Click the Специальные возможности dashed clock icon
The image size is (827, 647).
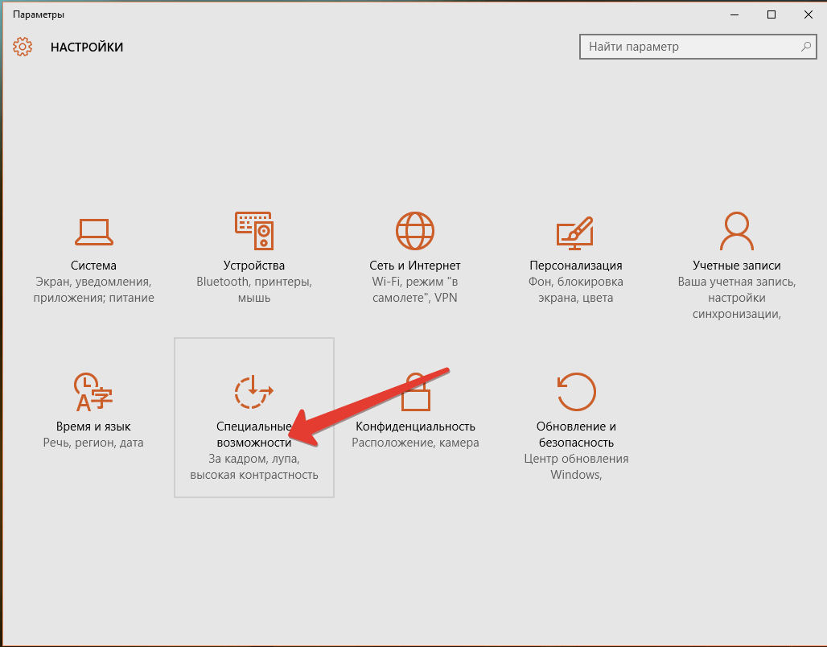pos(253,392)
